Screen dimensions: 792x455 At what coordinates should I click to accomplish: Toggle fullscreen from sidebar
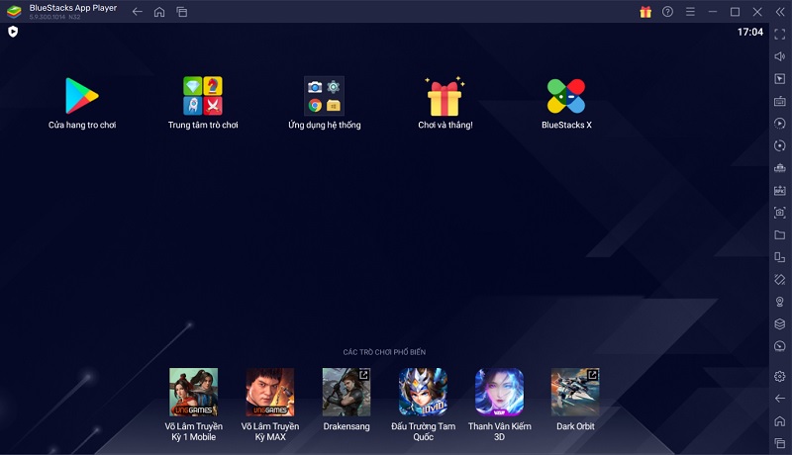[x=780, y=35]
